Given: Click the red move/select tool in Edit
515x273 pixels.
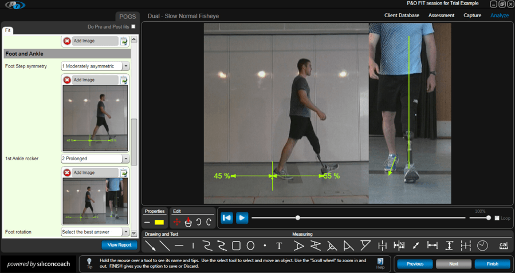Looking at the screenshot, I should pyautogui.click(x=177, y=222).
